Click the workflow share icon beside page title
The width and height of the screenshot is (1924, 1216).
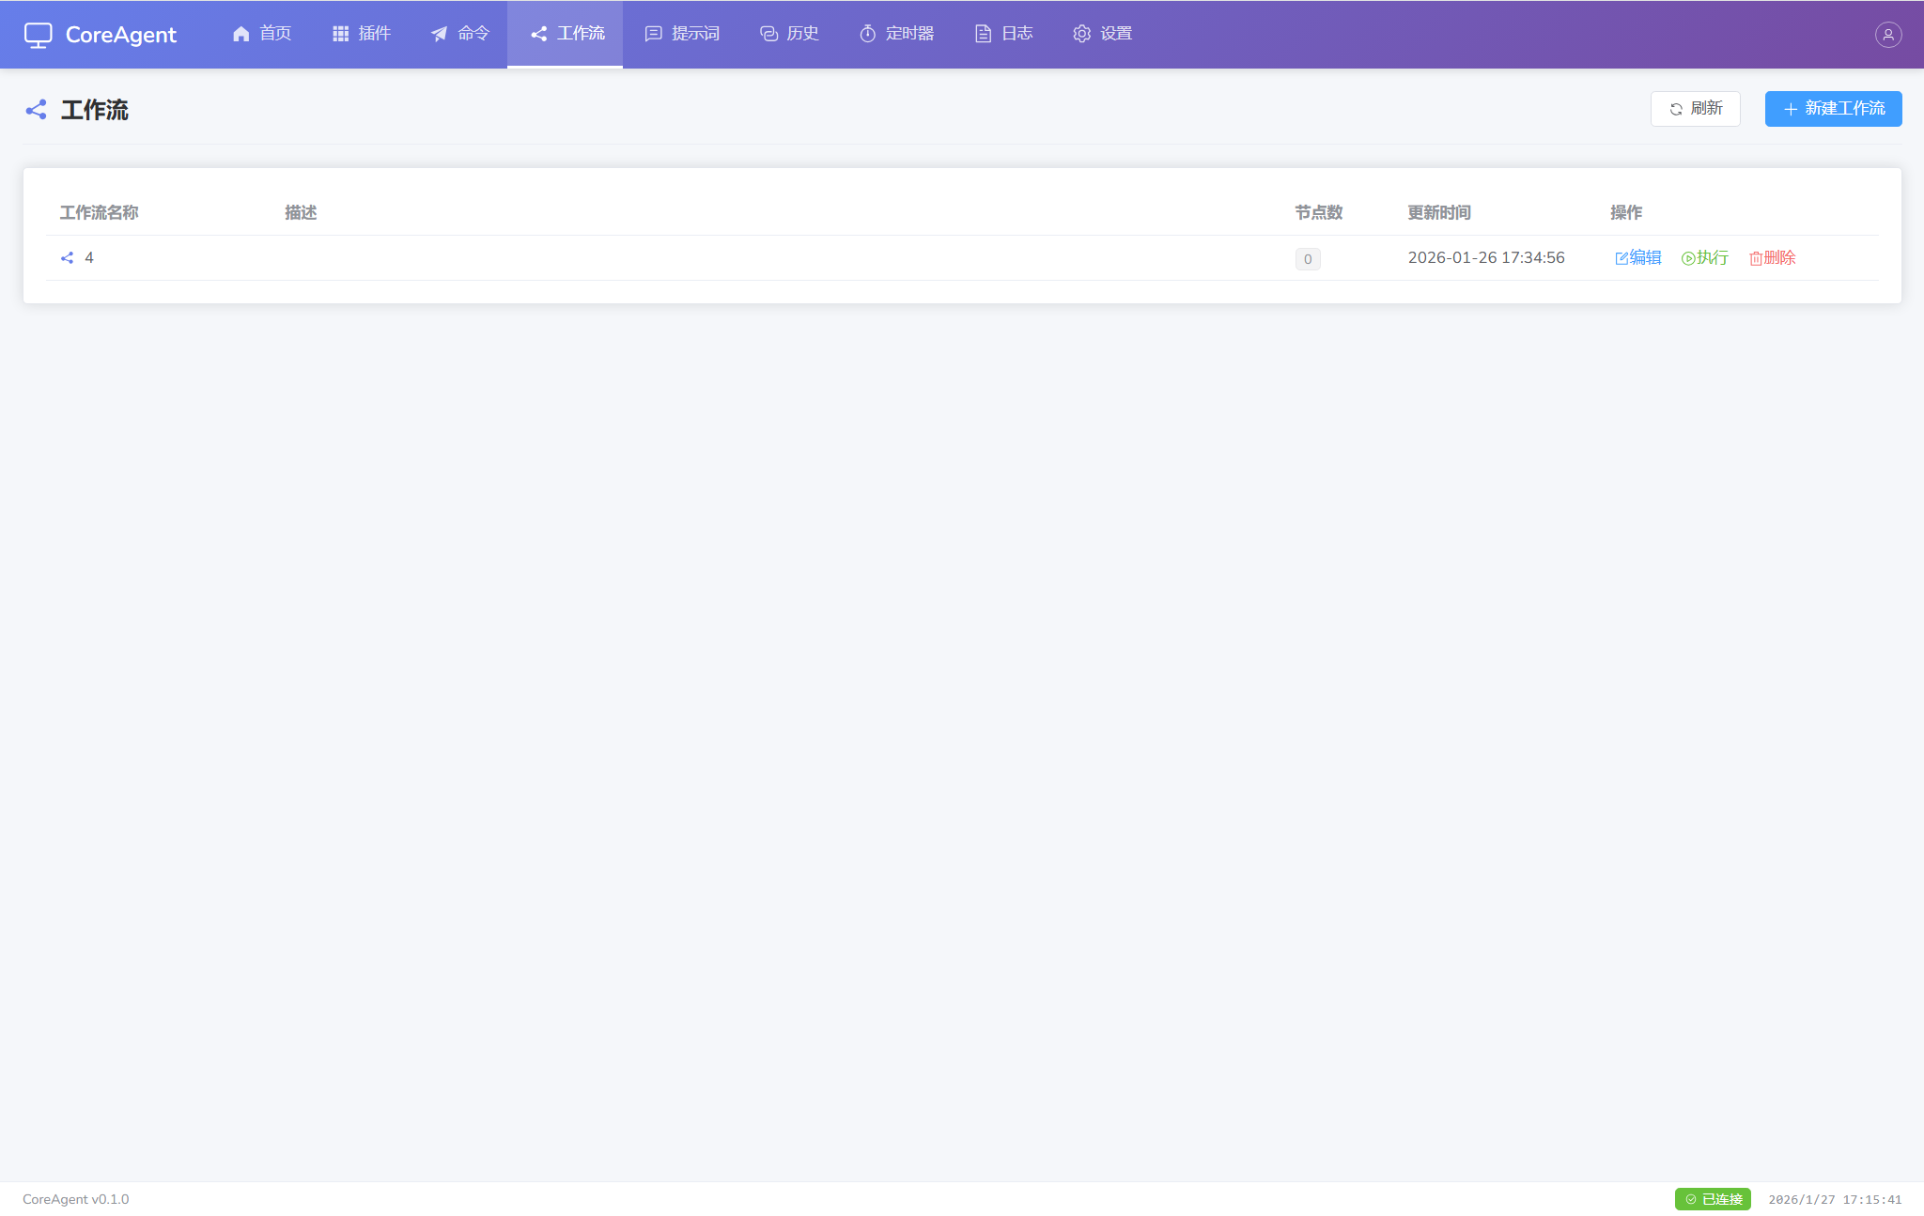coord(36,110)
